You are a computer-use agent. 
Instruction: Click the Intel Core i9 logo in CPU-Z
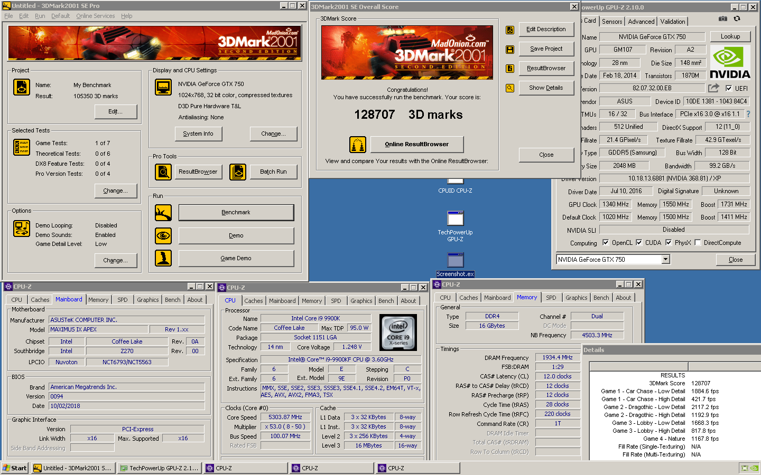coord(398,332)
